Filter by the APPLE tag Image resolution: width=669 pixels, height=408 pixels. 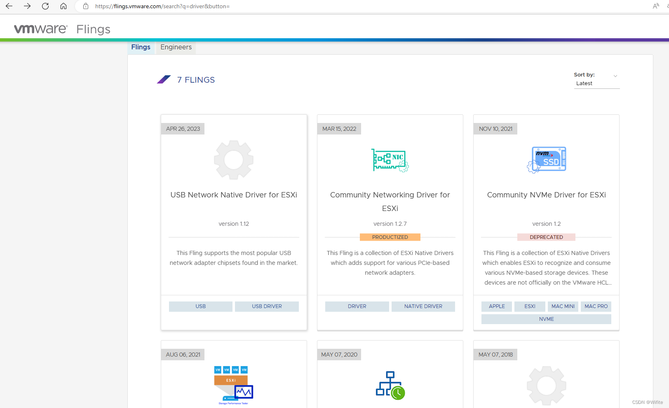pyautogui.click(x=497, y=306)
